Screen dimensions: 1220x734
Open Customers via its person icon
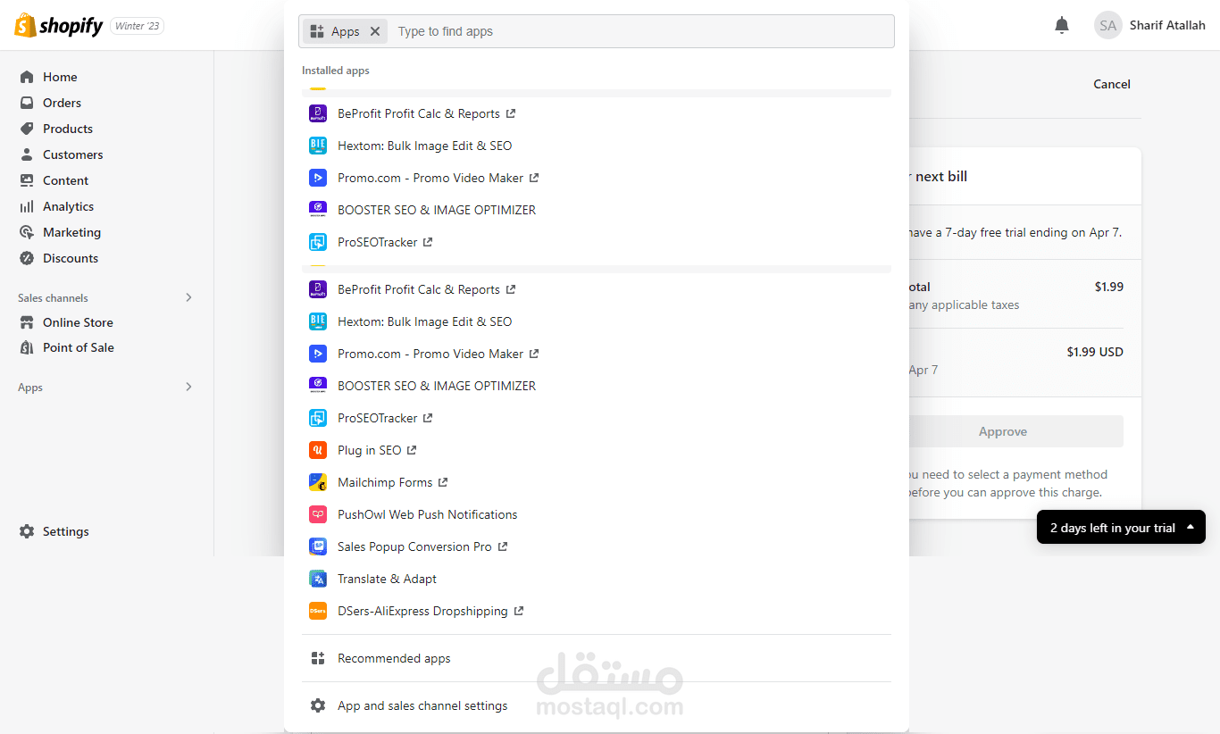(x=27, y=154)
